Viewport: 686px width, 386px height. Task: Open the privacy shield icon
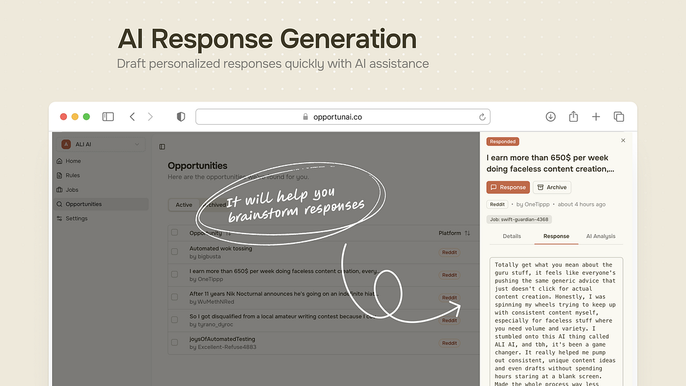click(181, 116)
